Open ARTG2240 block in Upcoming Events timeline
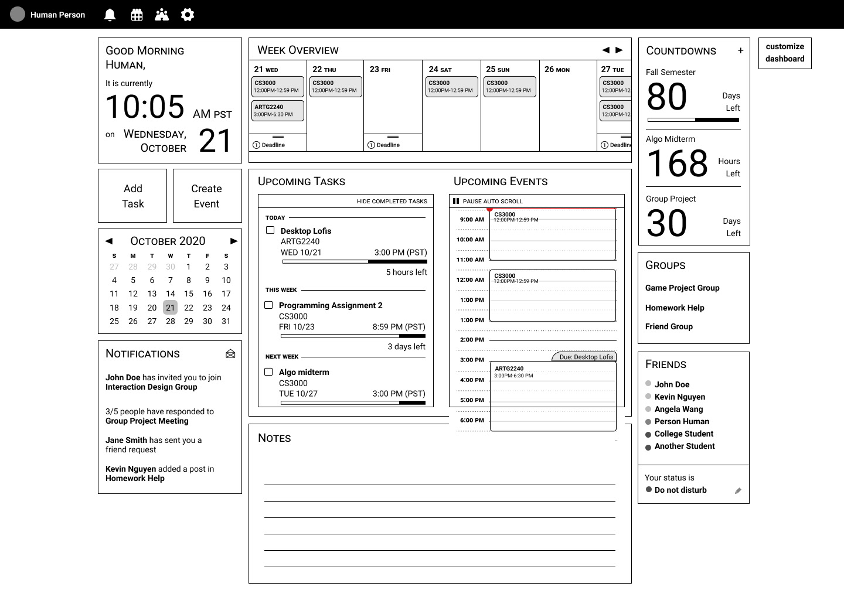Image resolution: width=844 pixels, height=600 pixels. pyautogui.click(x=553, y=396)
